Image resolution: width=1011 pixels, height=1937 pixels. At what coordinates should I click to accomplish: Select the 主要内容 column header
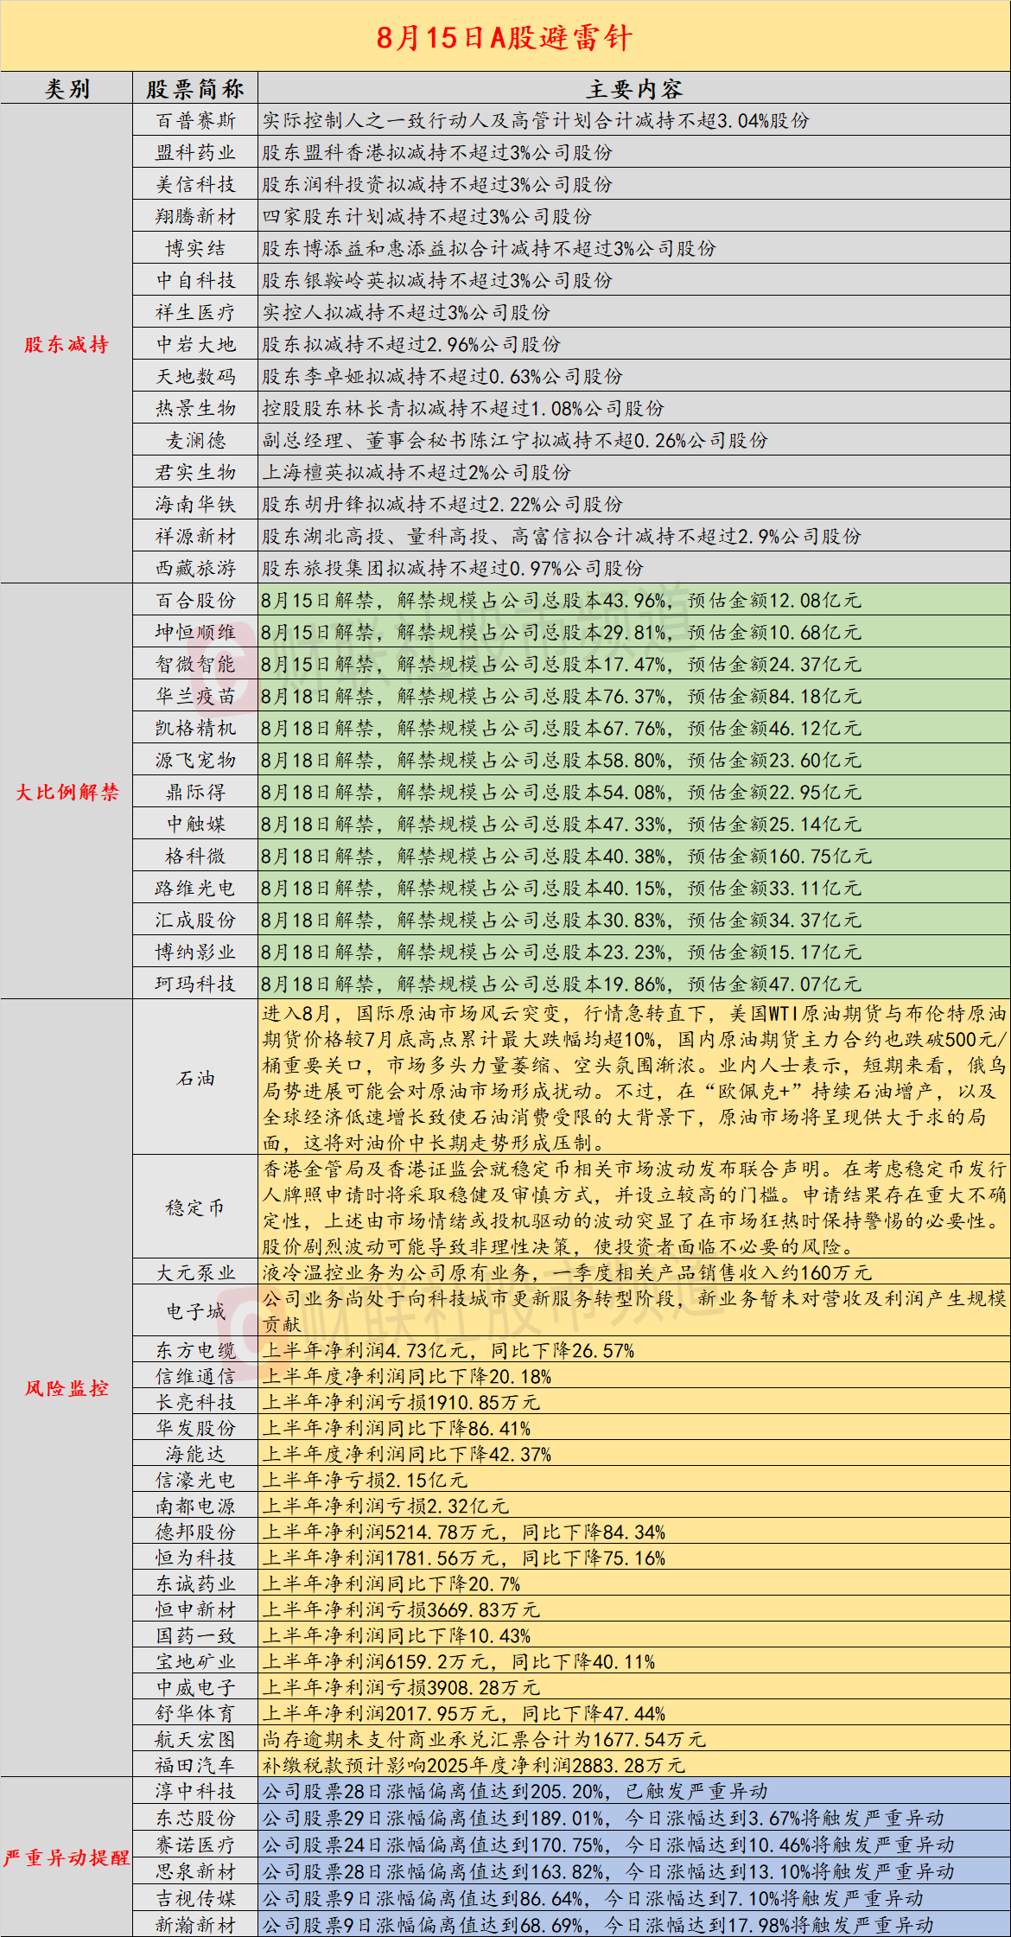tap(634, 89)
